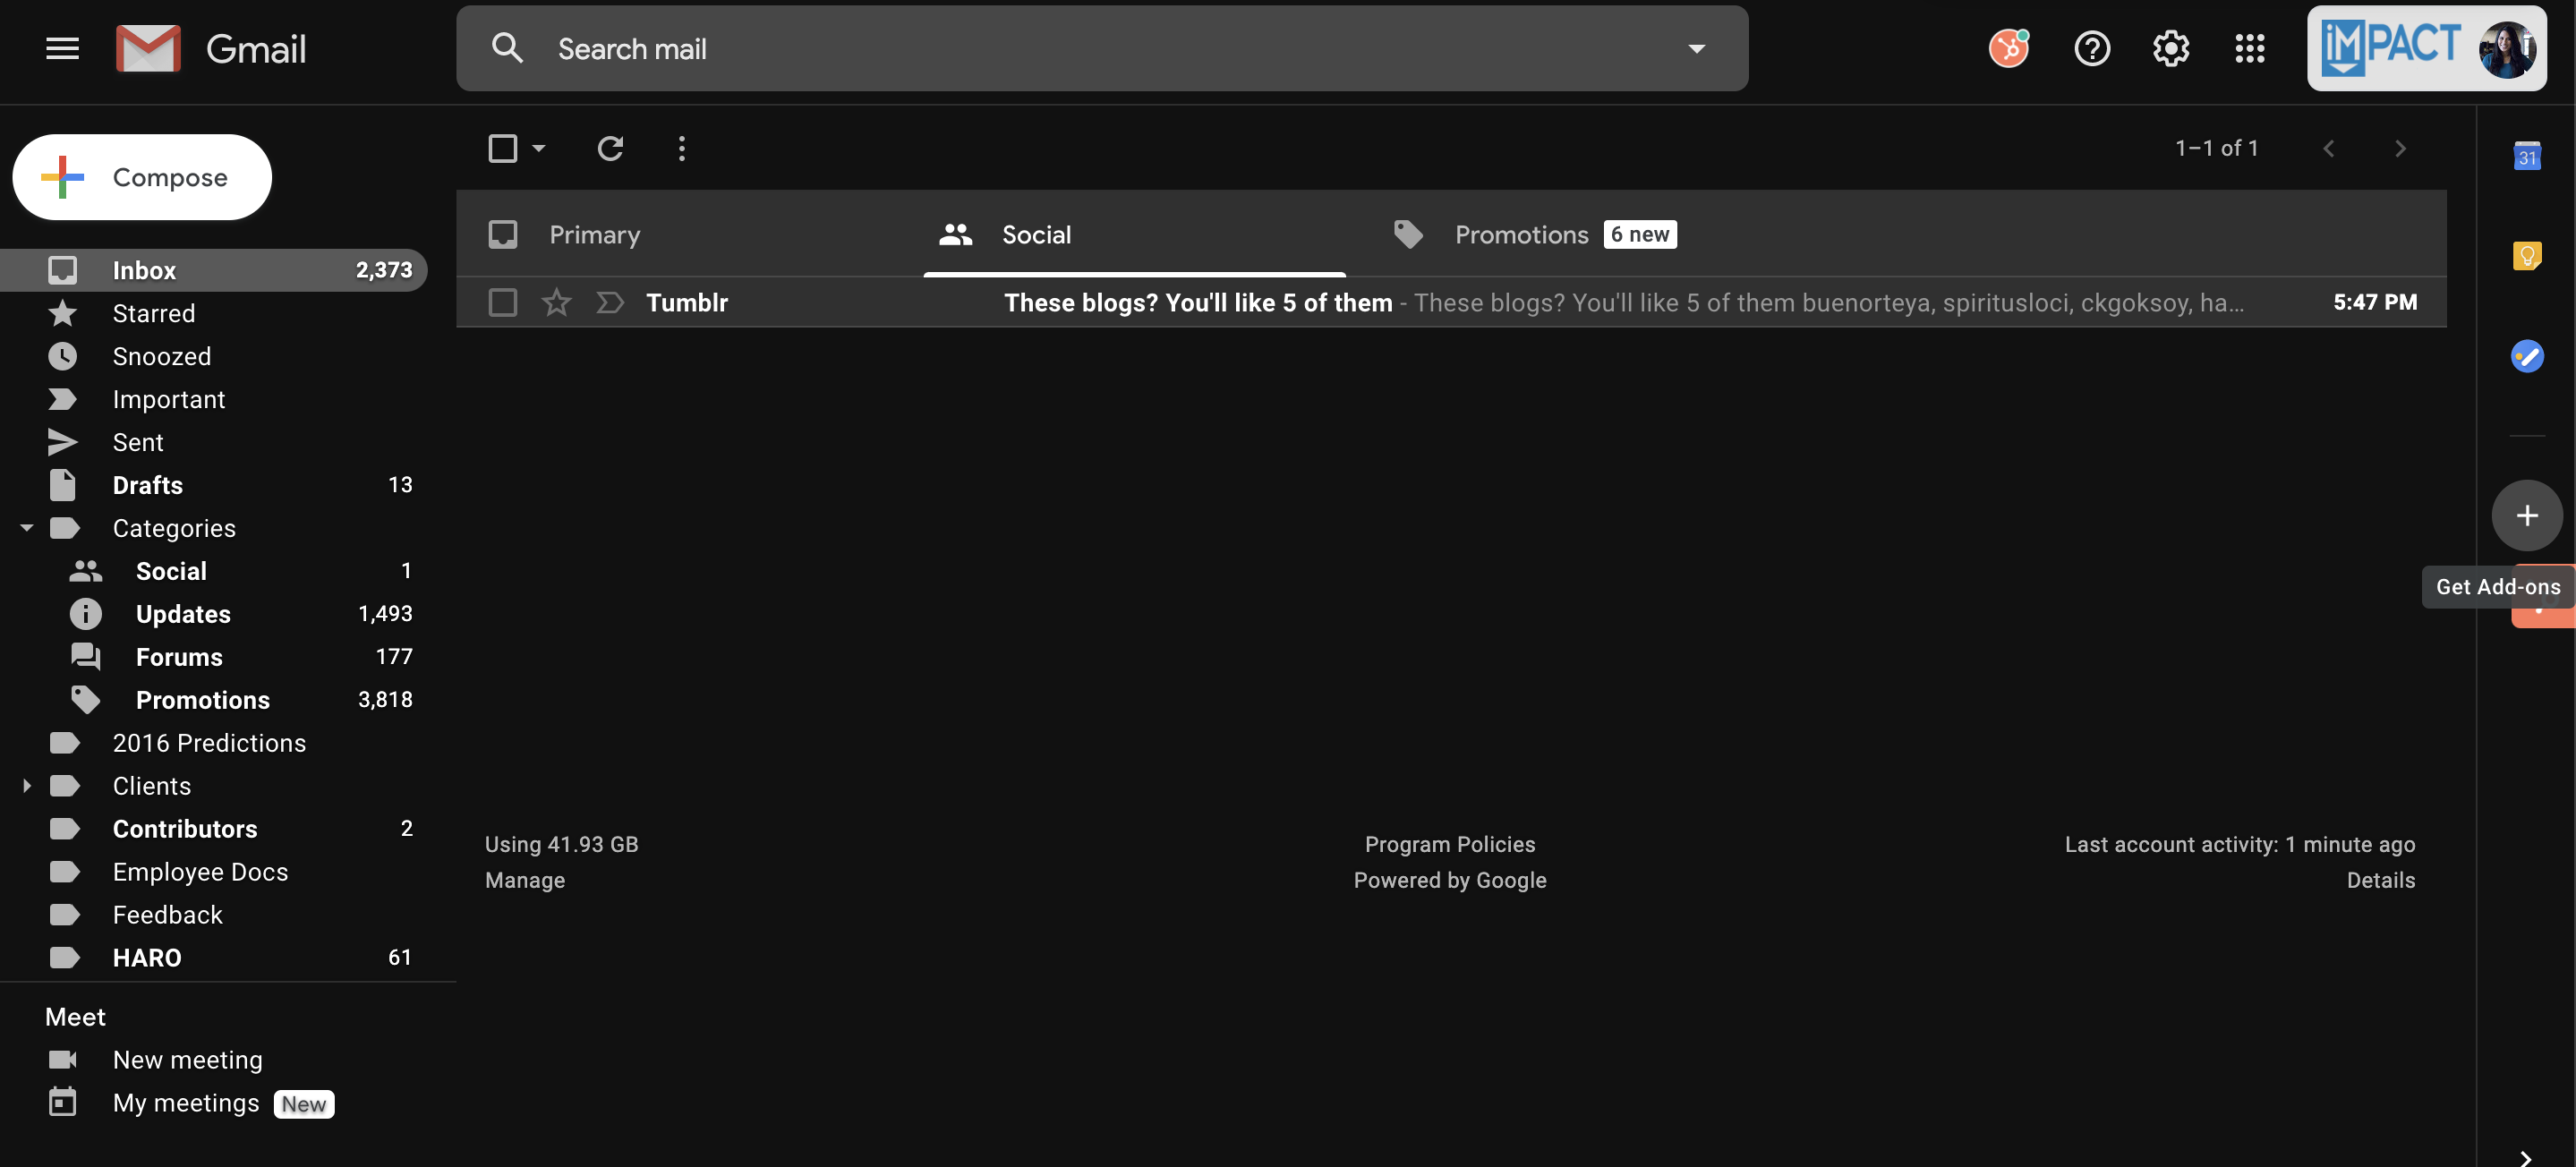Open the Google apps grid
Viewport: 2576px width, 1167px height.
click(x=2250, y=48)
